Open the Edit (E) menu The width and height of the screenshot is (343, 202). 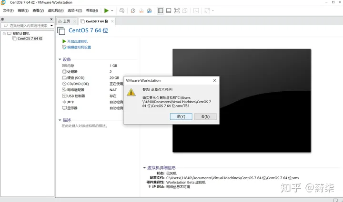[23, 10]
